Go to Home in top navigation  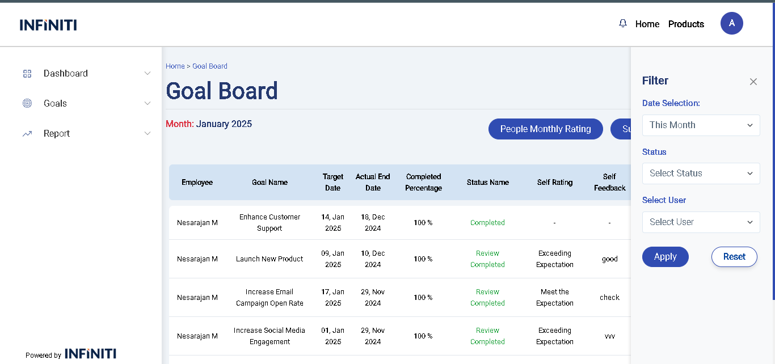coord(647,24)
